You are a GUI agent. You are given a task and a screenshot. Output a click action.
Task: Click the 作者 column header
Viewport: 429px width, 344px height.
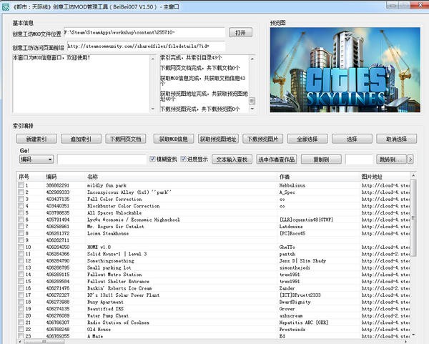(x=318, y=177)
